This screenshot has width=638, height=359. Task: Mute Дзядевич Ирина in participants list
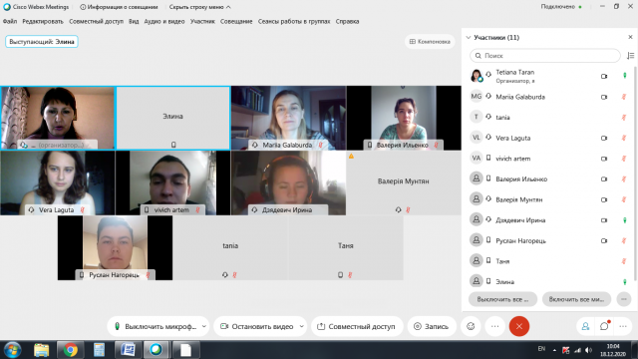(625, 220)
